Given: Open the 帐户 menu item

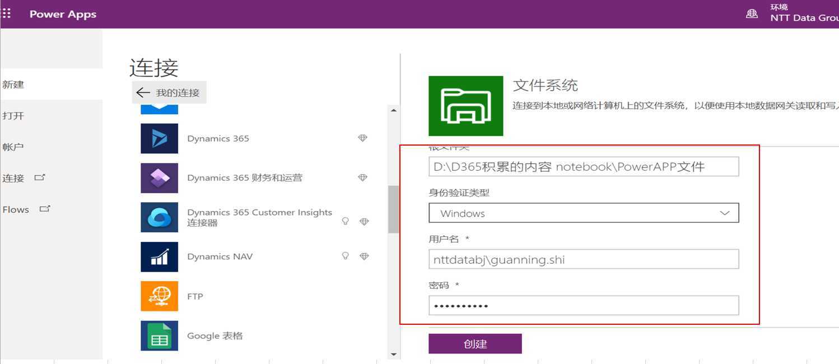Looking at the screenshot, I should 52,147.
